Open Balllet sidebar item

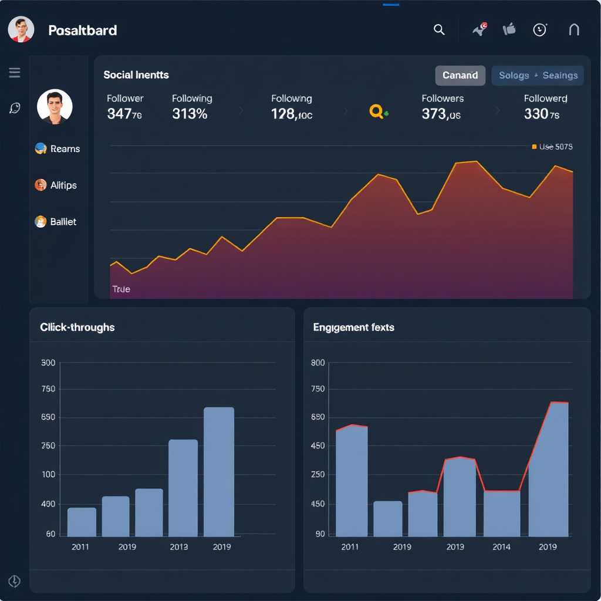tap(56, 222)
